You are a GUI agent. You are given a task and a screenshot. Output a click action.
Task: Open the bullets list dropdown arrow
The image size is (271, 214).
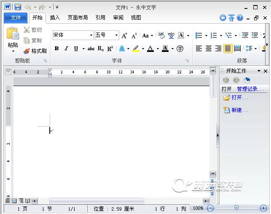pos(206,35)
